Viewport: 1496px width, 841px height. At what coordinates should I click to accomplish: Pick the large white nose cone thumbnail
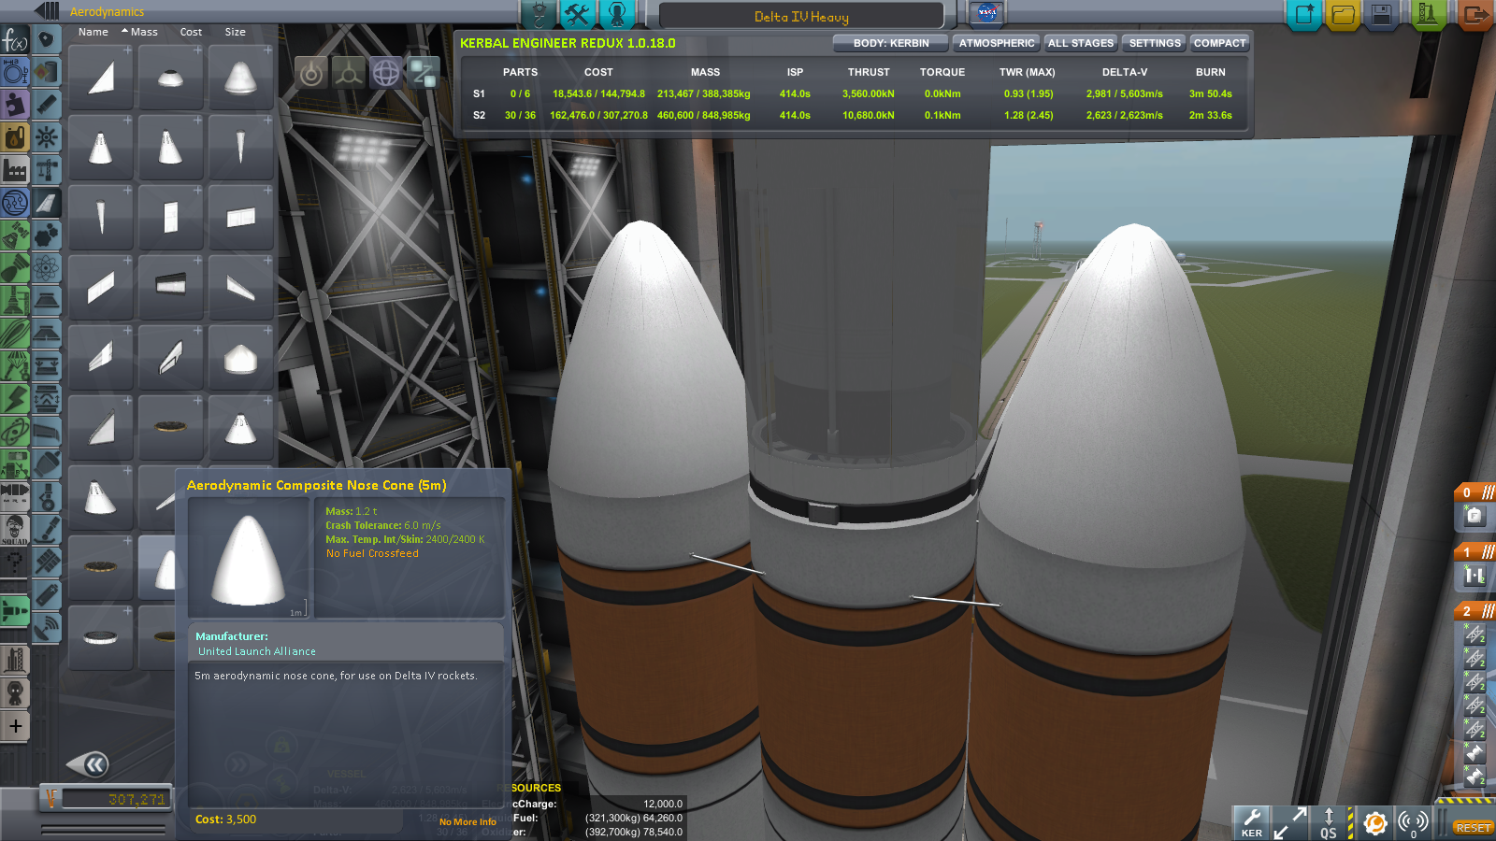241,78
